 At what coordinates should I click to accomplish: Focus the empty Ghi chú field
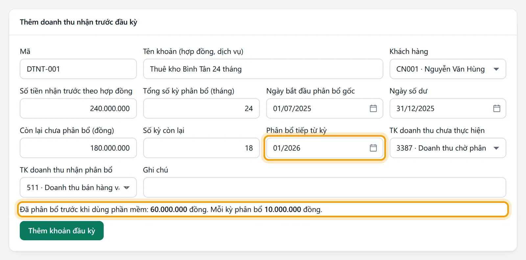pos(324,187)
